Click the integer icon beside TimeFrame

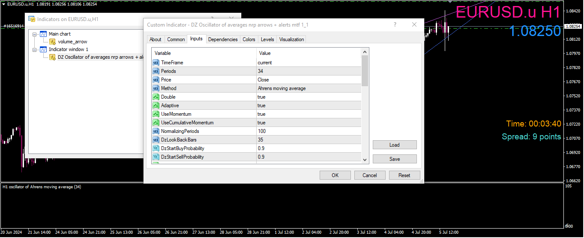tap(156, 63)
